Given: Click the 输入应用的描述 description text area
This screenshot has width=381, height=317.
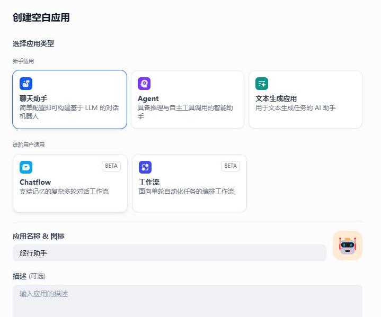Looking at the screenshot, I should click(188, 301).
